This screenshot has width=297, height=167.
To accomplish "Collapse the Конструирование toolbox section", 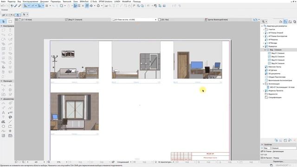I will pyautogui.click(x=1, y=26).
